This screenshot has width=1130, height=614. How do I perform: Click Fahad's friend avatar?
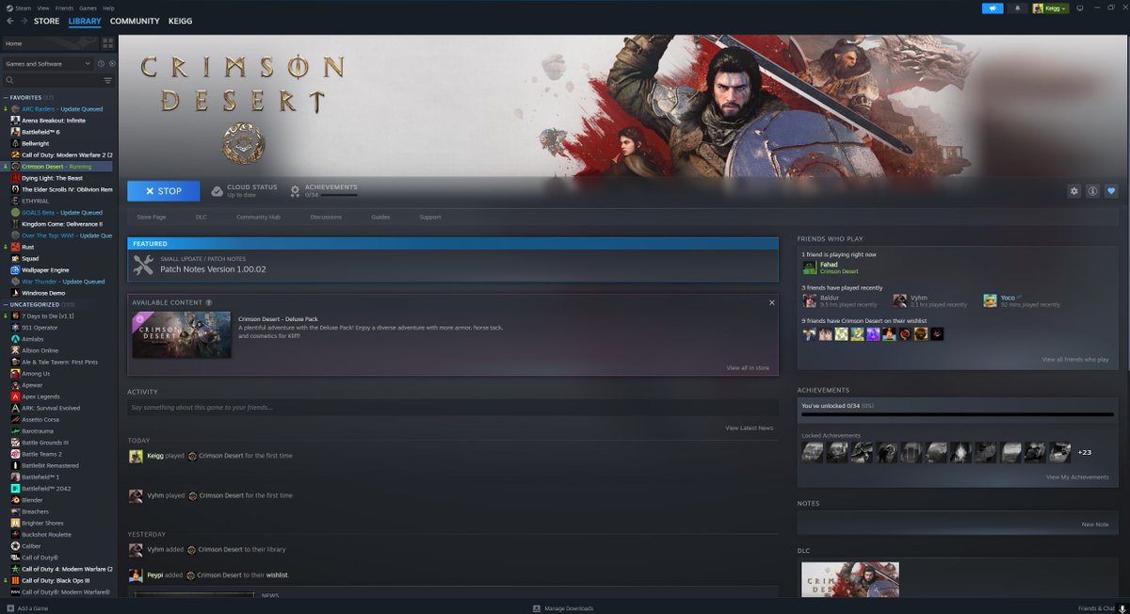pos(809,267)
